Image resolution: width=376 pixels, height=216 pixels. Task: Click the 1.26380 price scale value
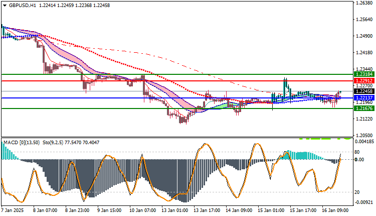pyautogui.click(x=364, y=3)
